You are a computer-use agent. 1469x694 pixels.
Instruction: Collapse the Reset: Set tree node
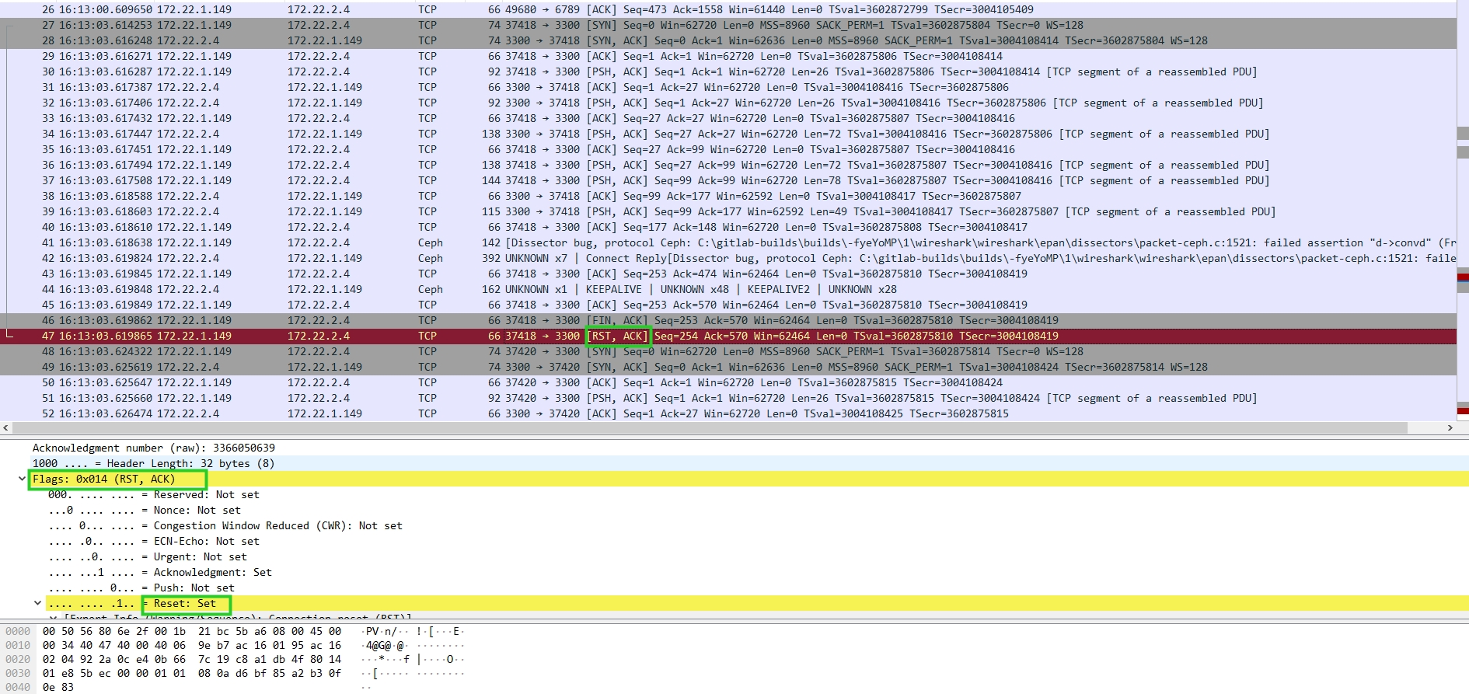tap(37, 603)
